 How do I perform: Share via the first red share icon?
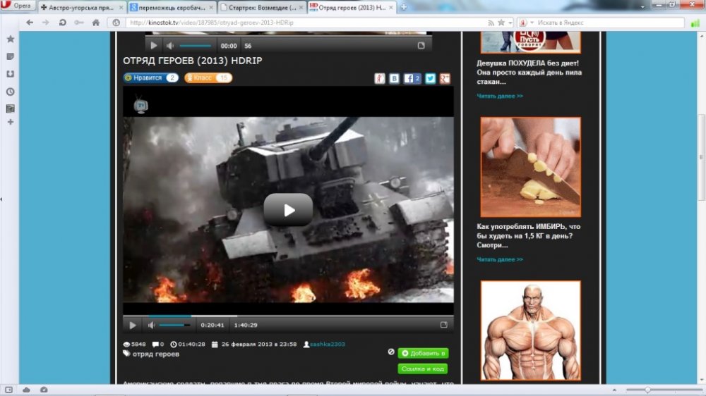(x=380, y=79)
